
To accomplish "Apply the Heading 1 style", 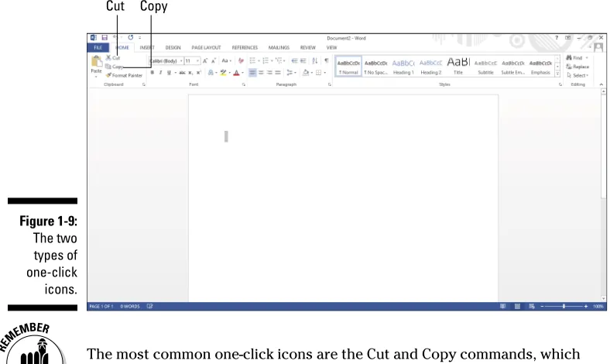I will pos(403,67).
